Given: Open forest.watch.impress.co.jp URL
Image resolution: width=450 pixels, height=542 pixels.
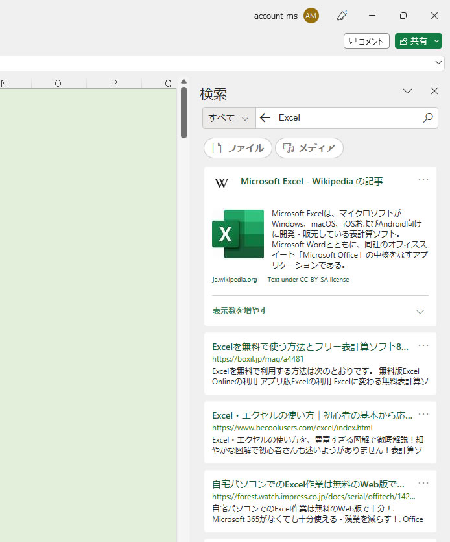Looking at the screenshot, I should coord(314,497).
